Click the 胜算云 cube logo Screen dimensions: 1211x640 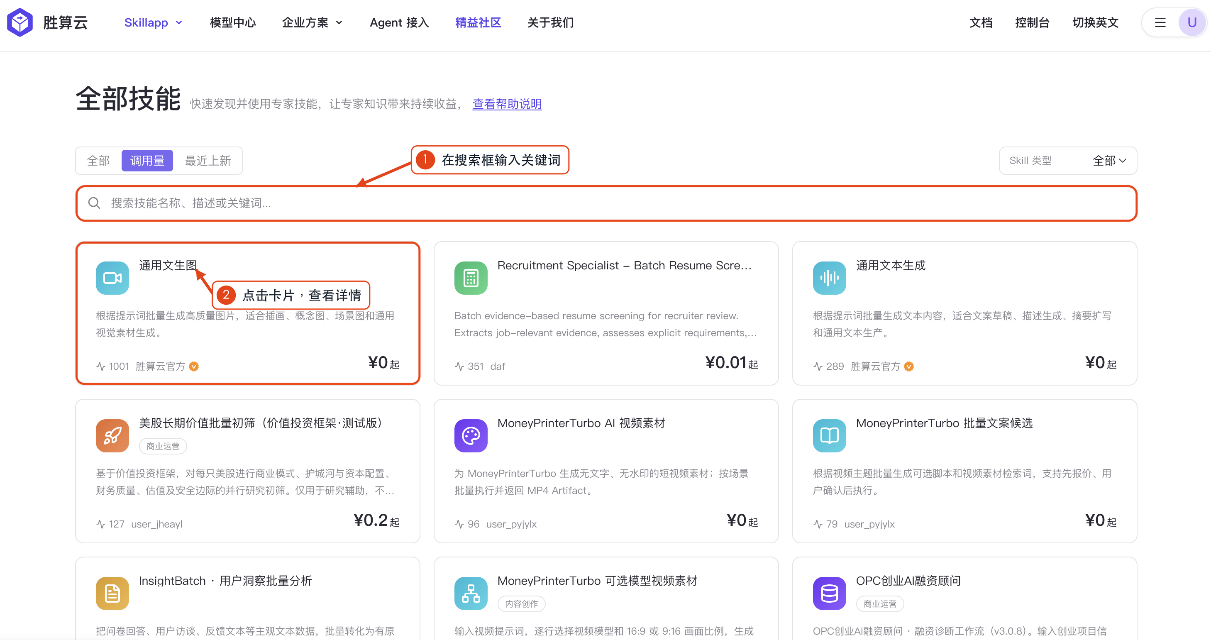pos(20,22)
